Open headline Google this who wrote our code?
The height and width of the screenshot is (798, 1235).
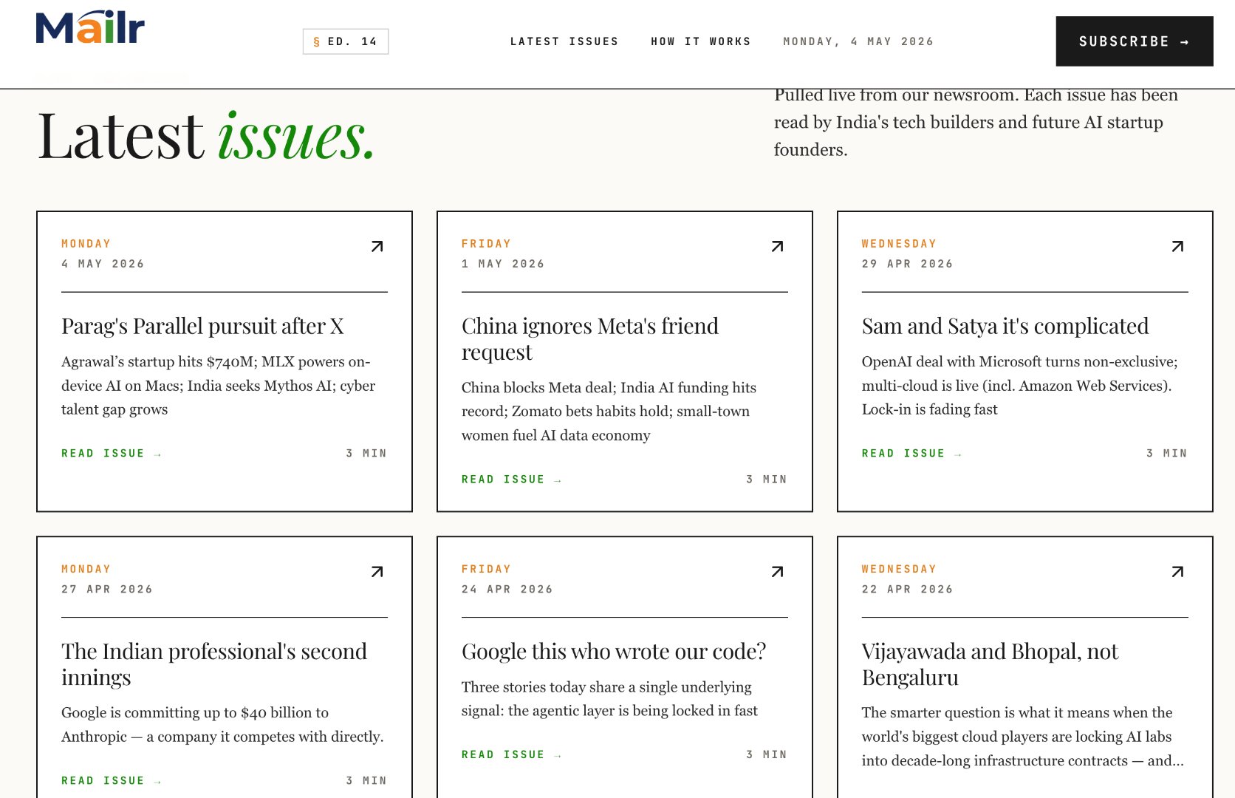pos(614,651)
